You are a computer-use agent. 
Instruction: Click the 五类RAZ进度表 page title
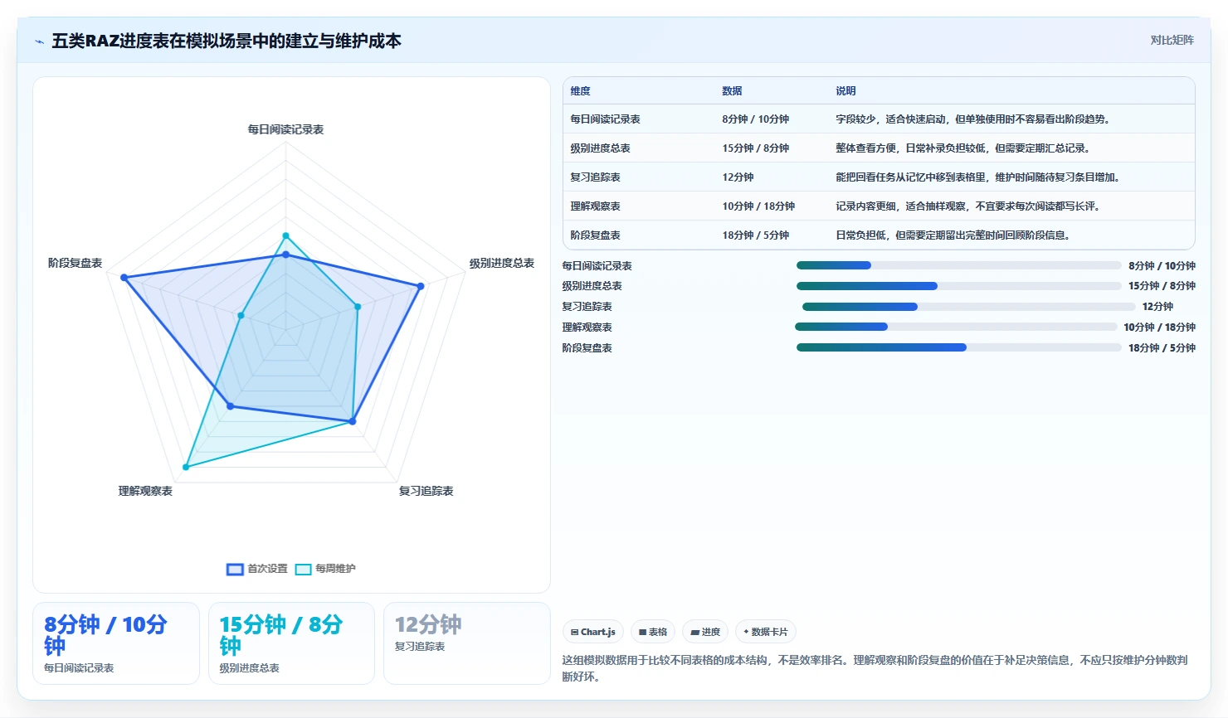(227, 41)
